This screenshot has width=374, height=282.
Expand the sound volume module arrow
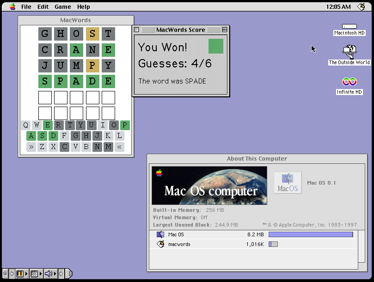(x=55, y=274)
